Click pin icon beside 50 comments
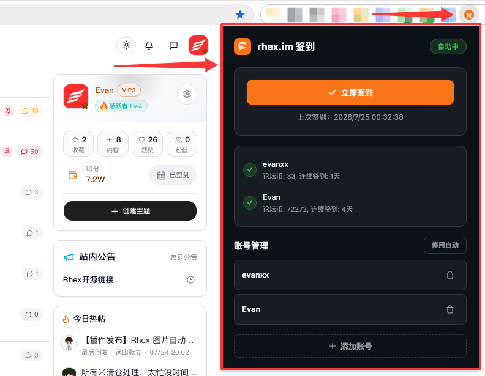This screenshot has height=376, width=485. [7, 152]
